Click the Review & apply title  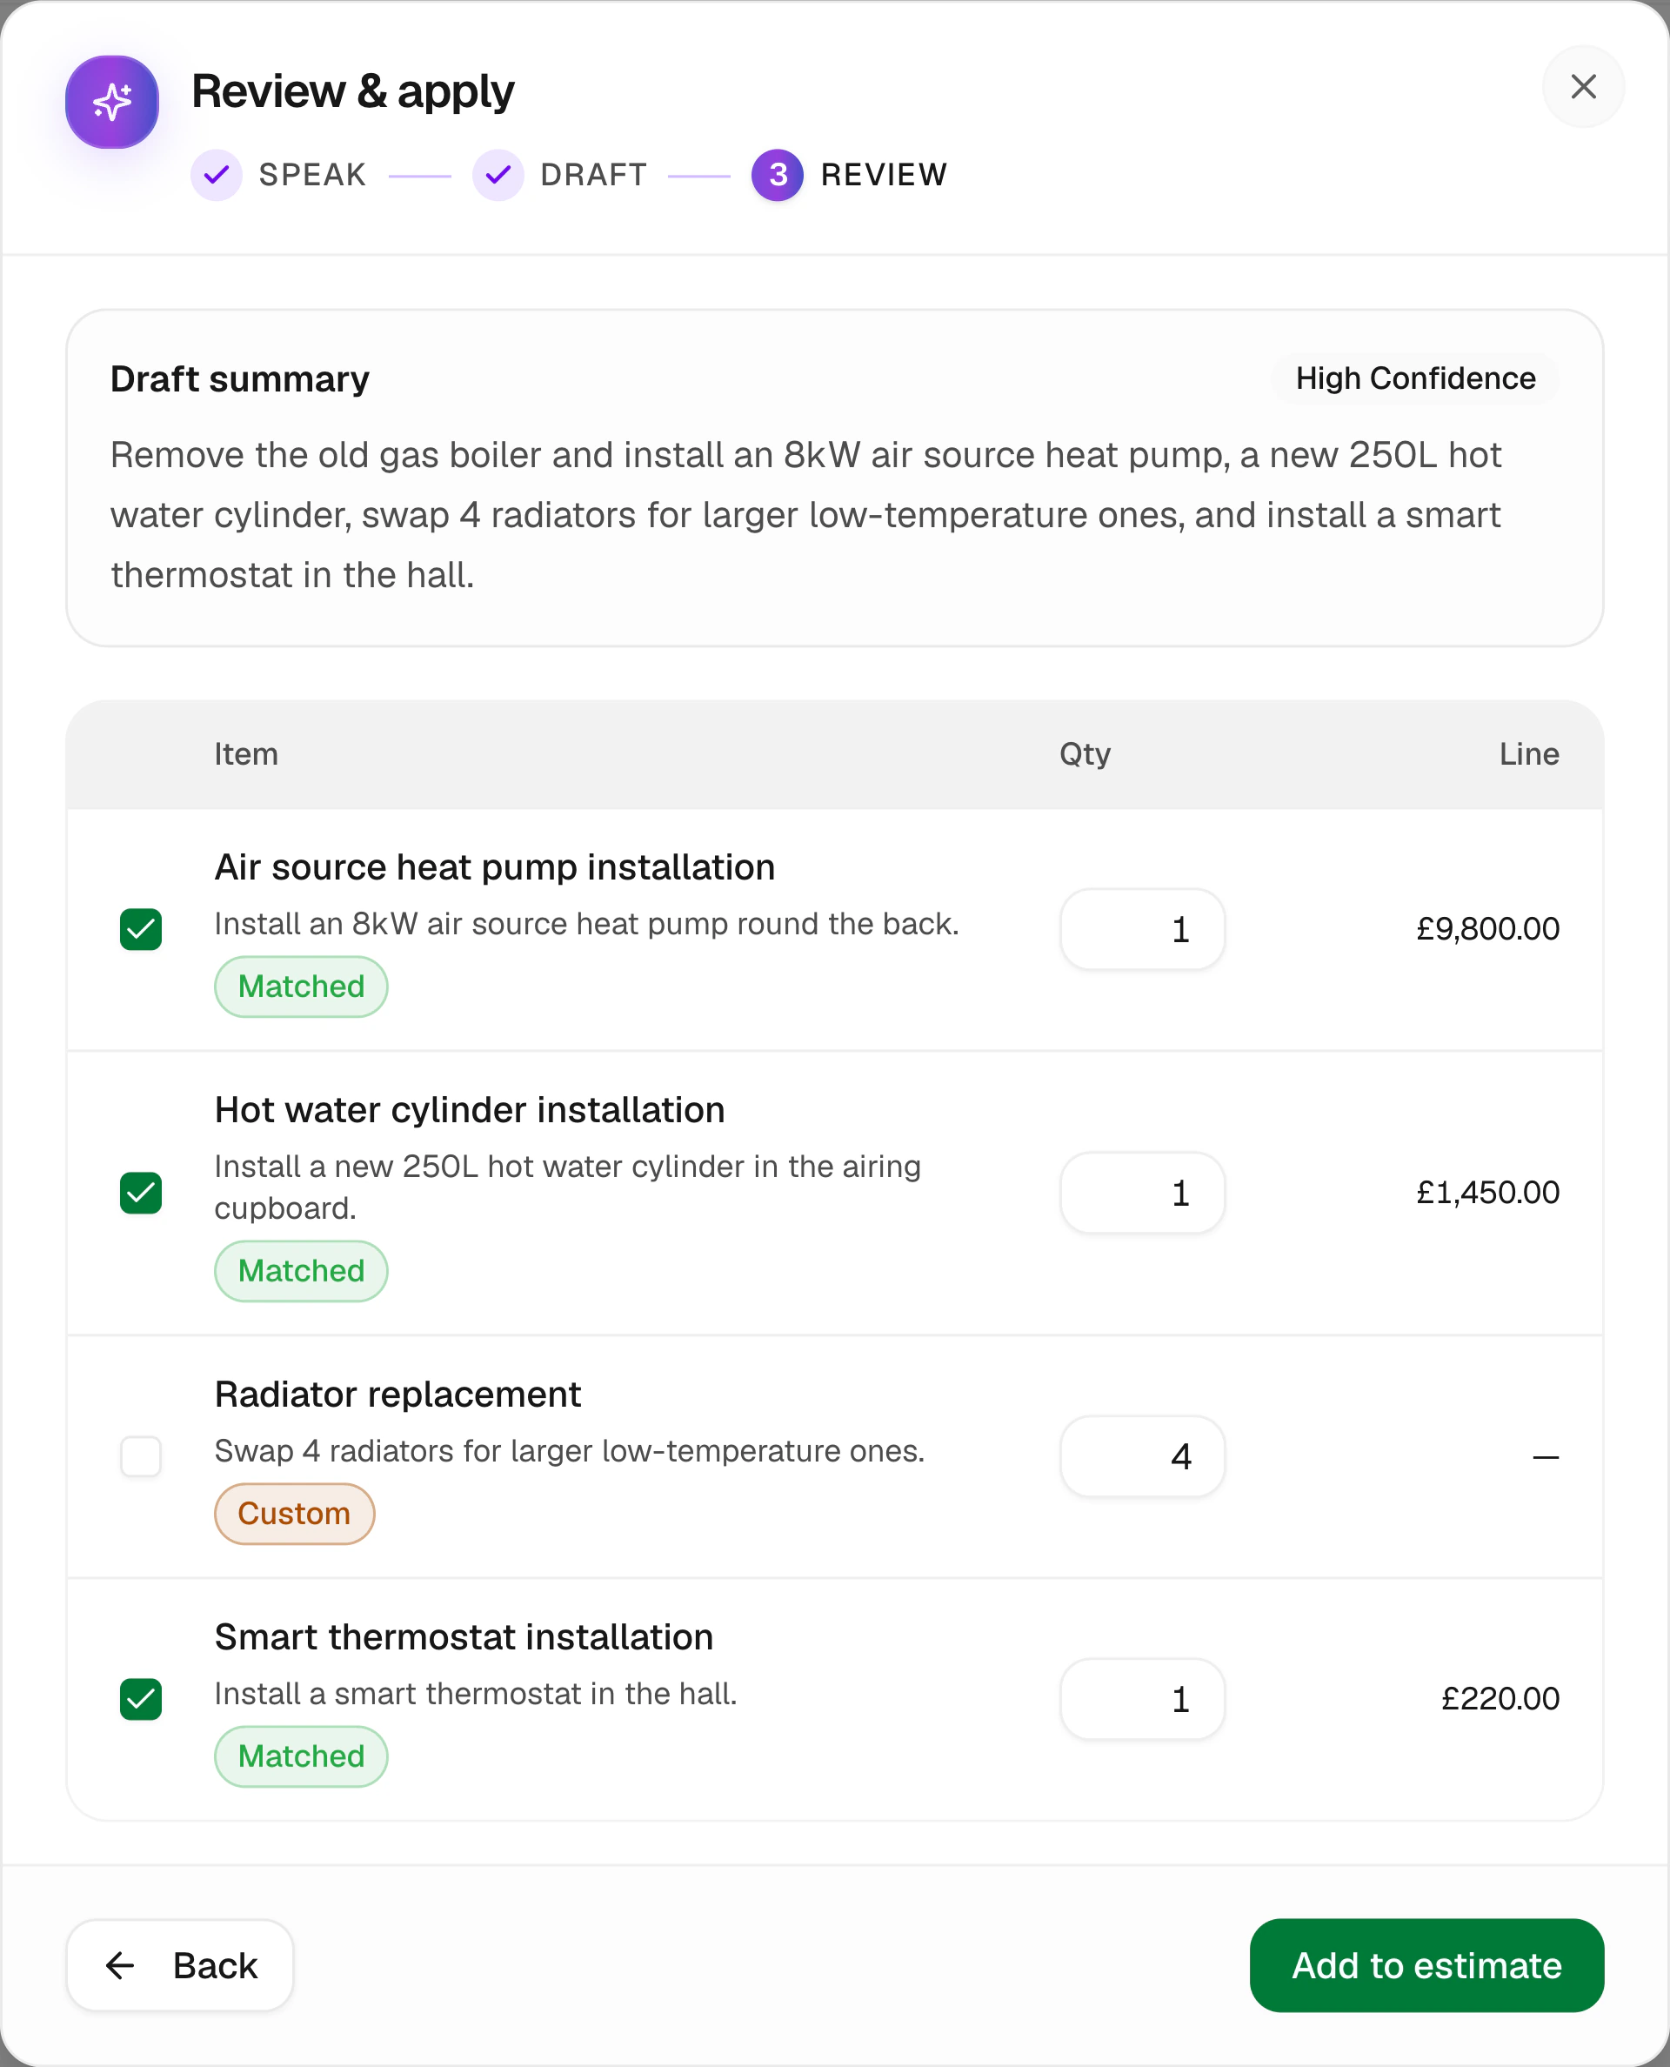[x=353, y=92]
